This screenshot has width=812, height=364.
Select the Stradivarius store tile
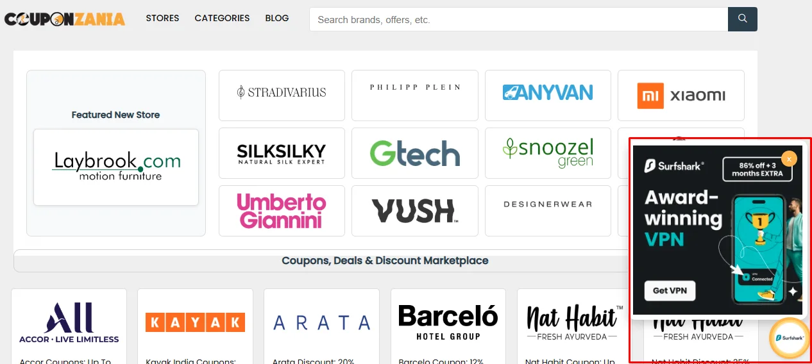[282, 95]
